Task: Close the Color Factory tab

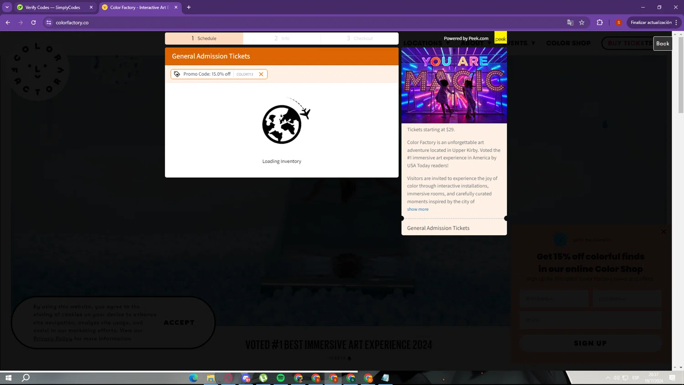Action: [x=176, y=7]
